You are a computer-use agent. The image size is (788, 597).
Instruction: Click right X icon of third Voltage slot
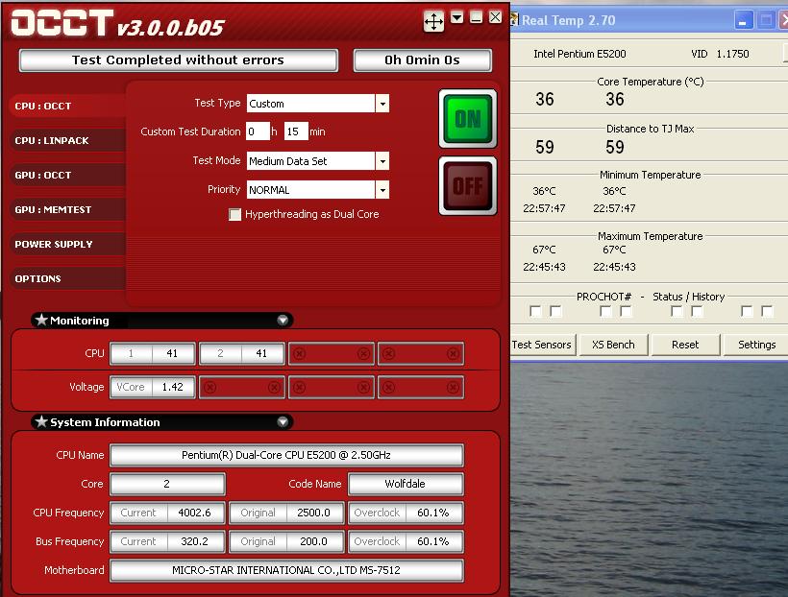tap(363, 387)
